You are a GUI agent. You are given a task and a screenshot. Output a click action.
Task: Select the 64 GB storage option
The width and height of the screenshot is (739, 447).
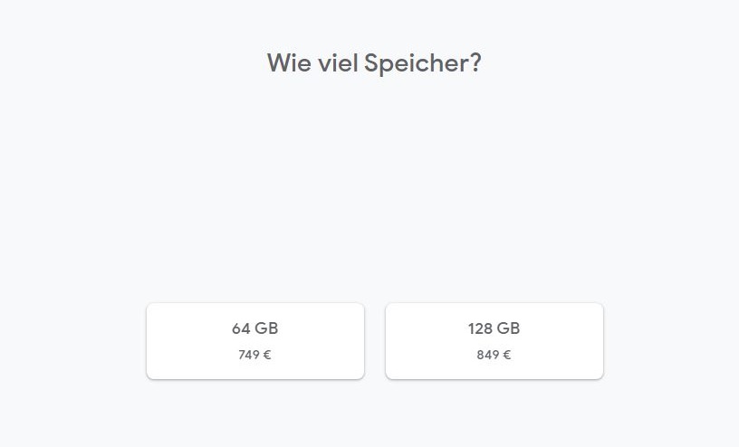pos(254,341)
